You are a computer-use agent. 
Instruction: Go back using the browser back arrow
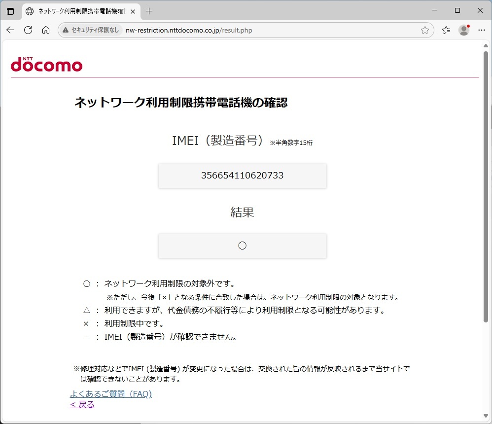click(x=10, y=30)
